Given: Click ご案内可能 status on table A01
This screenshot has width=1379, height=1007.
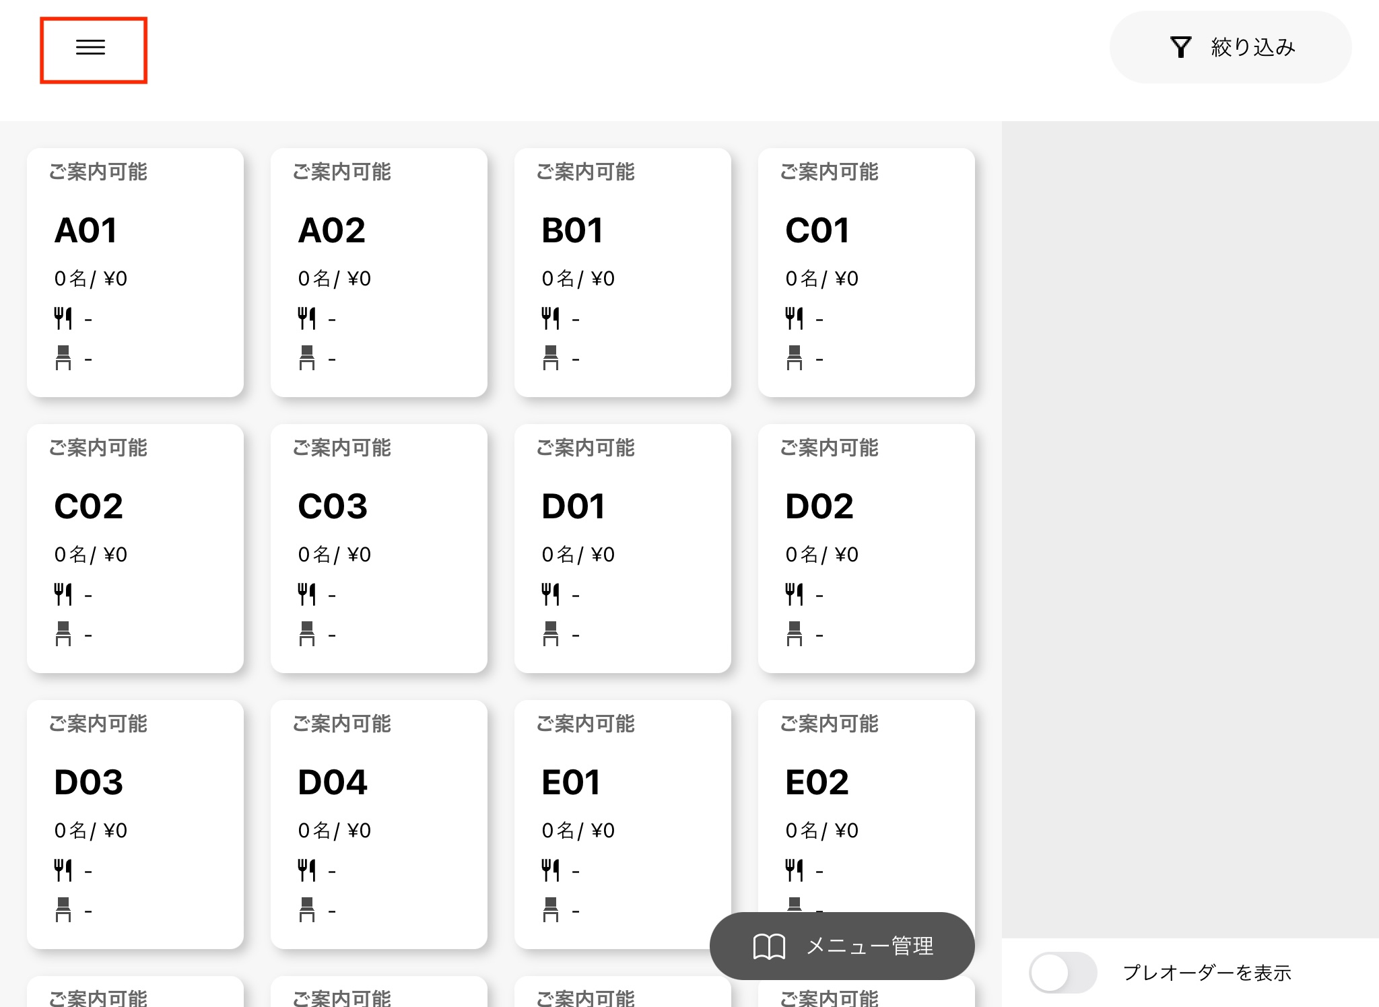Looking at the screenshot, I should pos(98,172).
